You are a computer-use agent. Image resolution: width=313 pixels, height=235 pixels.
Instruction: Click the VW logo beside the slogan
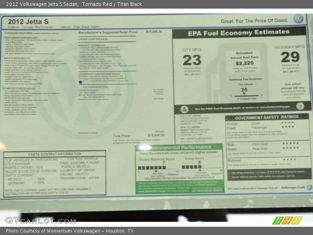(298, 19)
